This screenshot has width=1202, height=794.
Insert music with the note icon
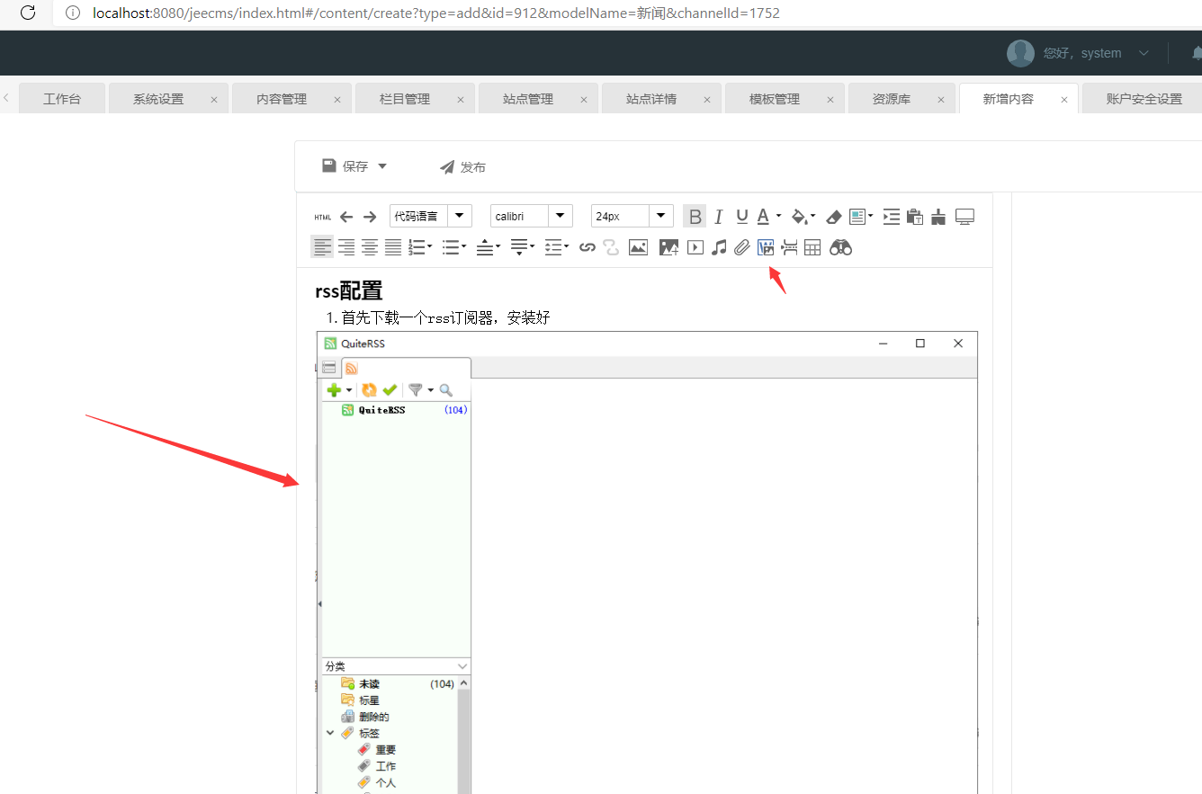pos(719,247)
